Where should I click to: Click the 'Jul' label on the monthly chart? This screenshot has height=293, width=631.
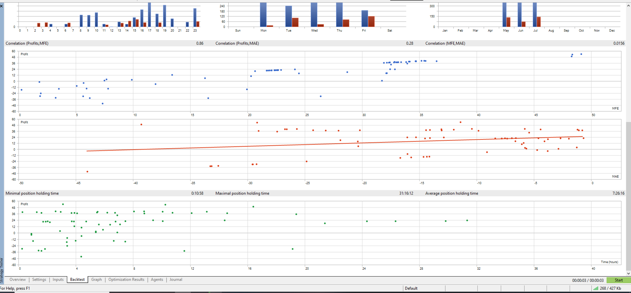535,31
